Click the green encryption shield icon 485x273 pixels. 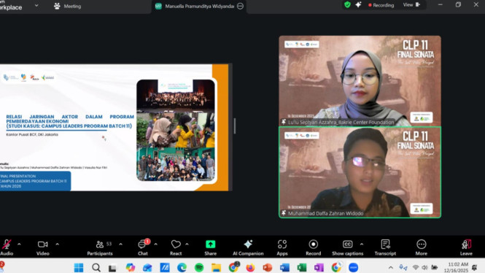tap(347, 5)
